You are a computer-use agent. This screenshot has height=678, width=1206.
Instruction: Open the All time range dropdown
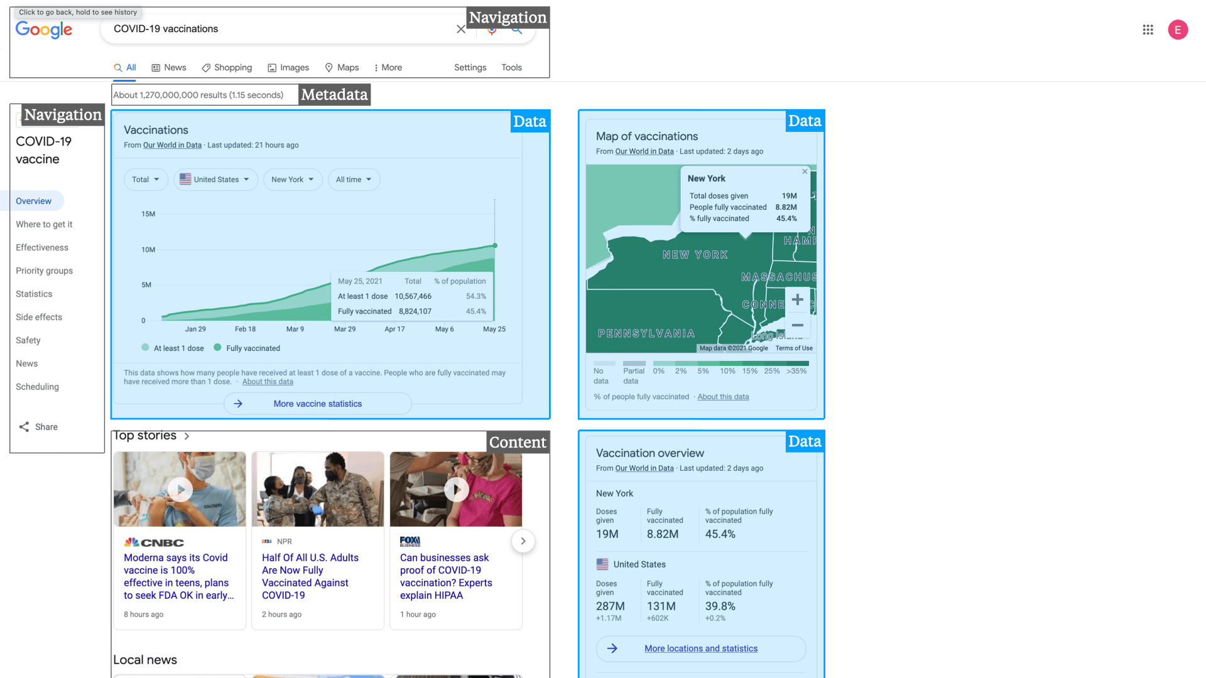point(354,180)
